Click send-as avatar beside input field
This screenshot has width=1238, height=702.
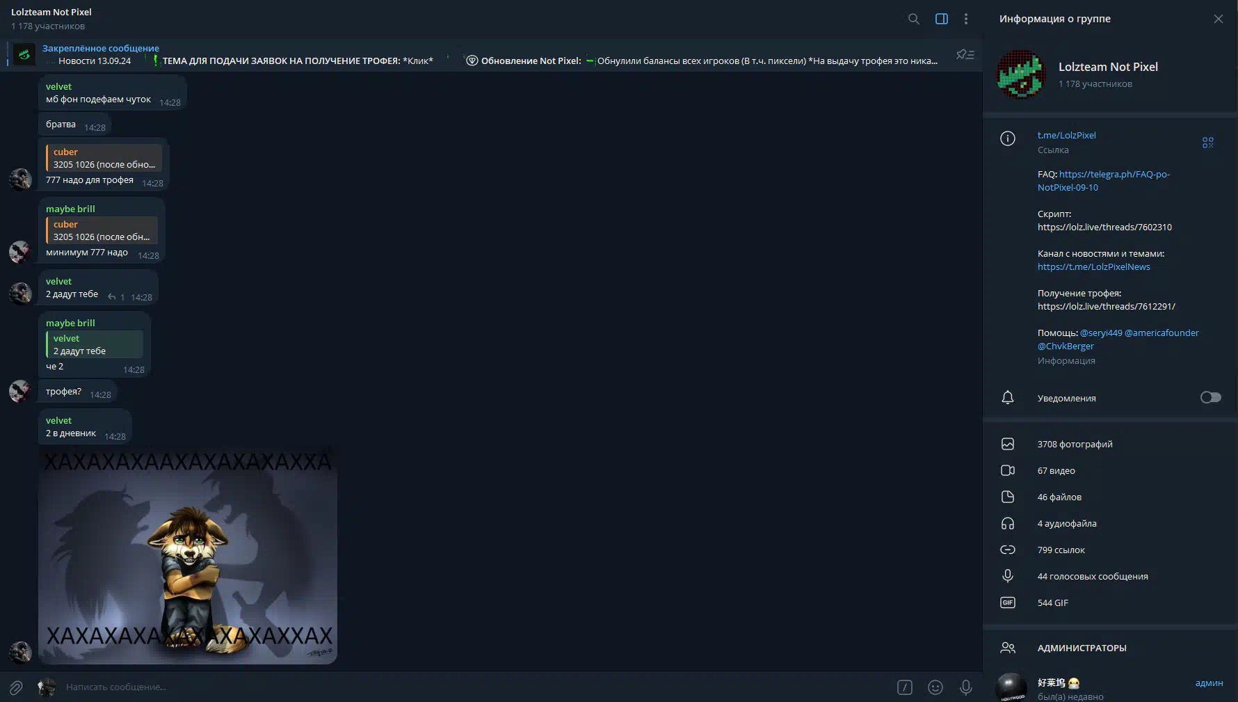47,687
